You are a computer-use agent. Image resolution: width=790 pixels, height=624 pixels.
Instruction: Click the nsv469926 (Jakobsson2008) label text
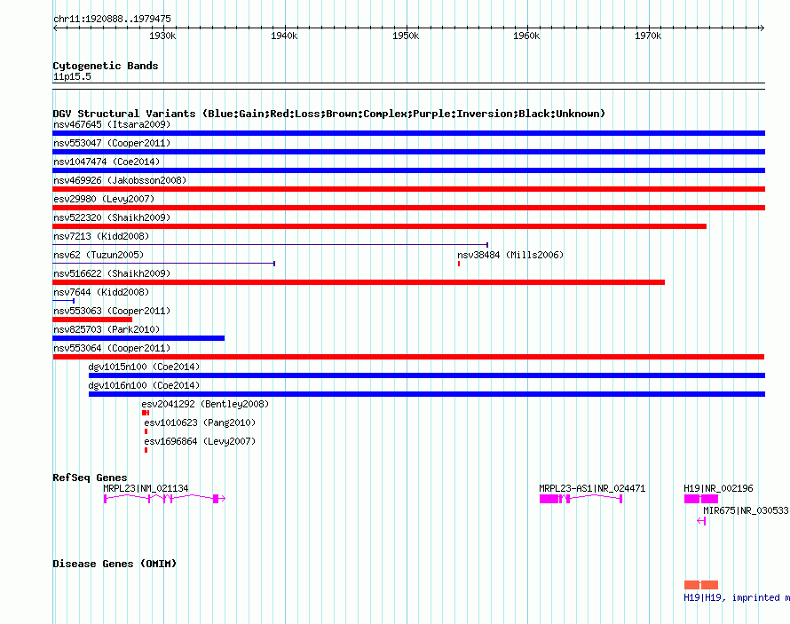click(120, 180)
